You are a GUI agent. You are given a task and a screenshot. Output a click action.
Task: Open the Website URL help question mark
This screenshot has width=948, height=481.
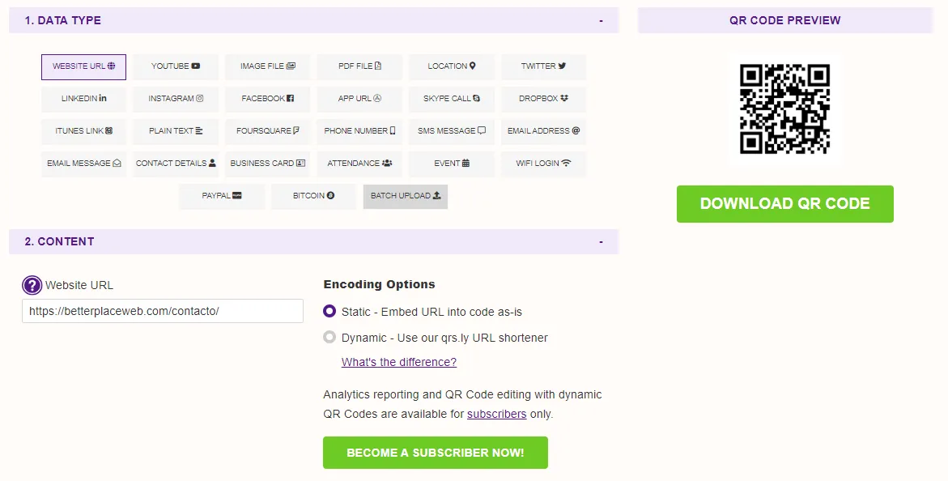pos(32,285)
